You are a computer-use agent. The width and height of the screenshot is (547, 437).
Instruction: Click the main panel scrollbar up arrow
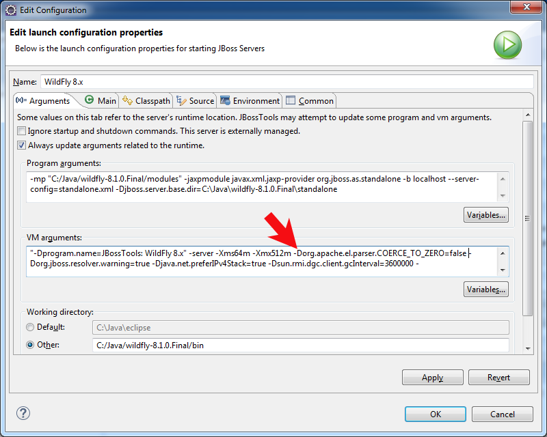pyautogui.click(x=528, y=115)
